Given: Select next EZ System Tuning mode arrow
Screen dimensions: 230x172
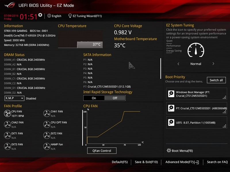Looking at the screenshot, I should (x=213, y=64).
